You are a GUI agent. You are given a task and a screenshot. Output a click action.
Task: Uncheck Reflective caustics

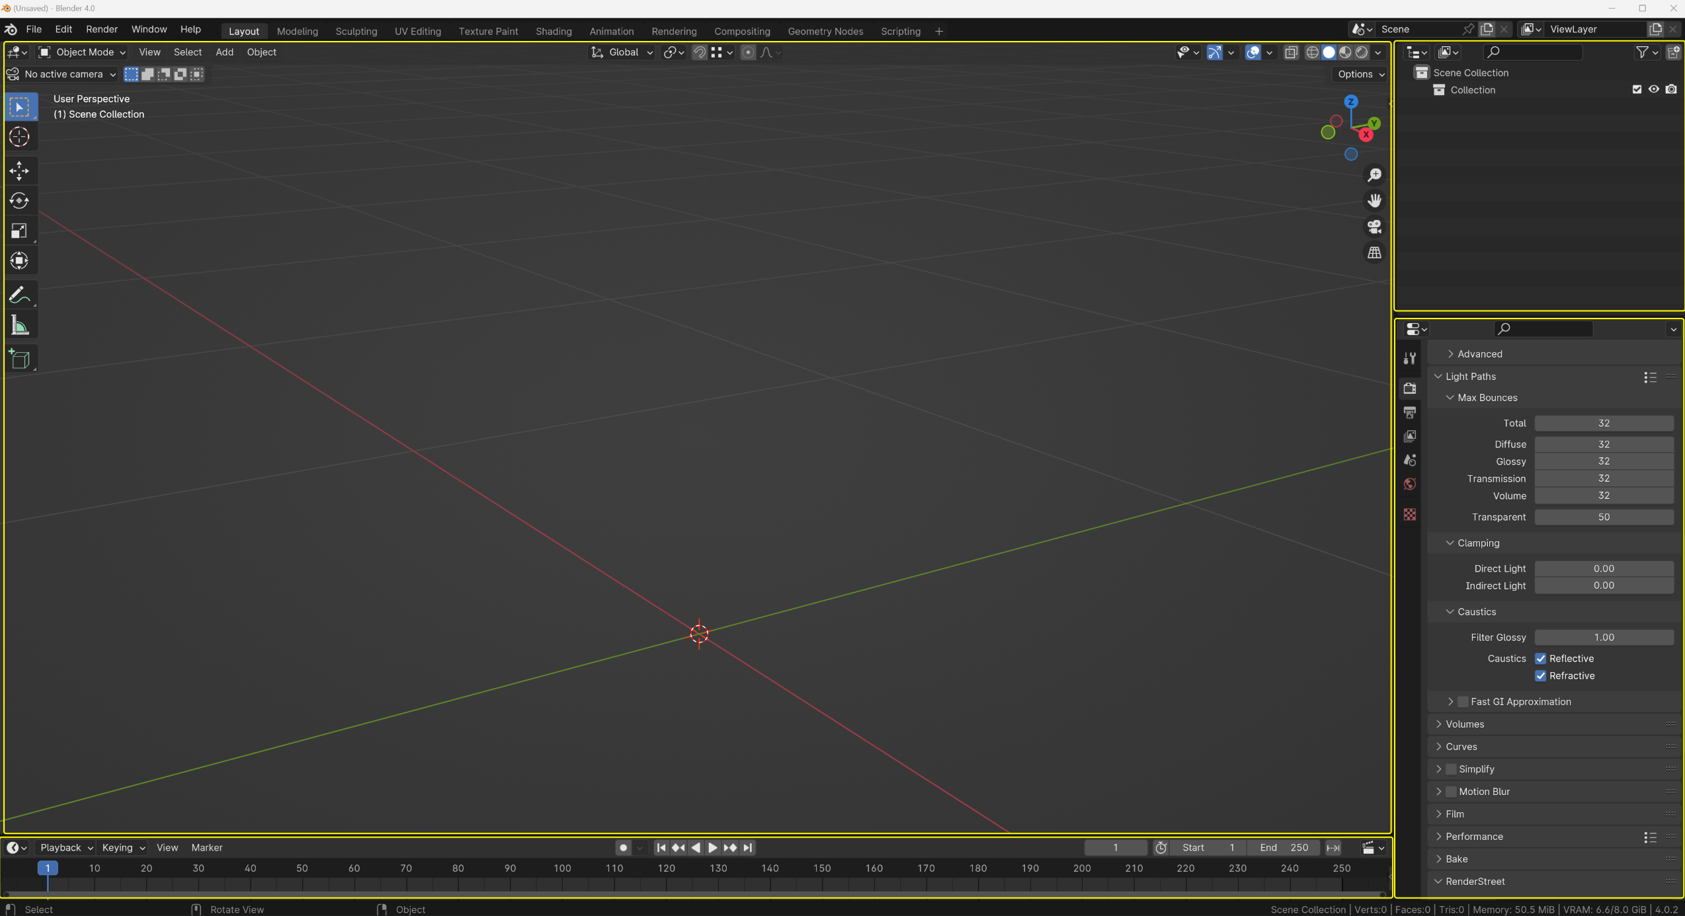click(x=1541, y=658)
